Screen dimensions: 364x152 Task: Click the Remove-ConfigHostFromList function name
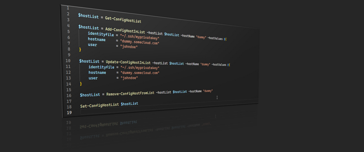[130, 94]
